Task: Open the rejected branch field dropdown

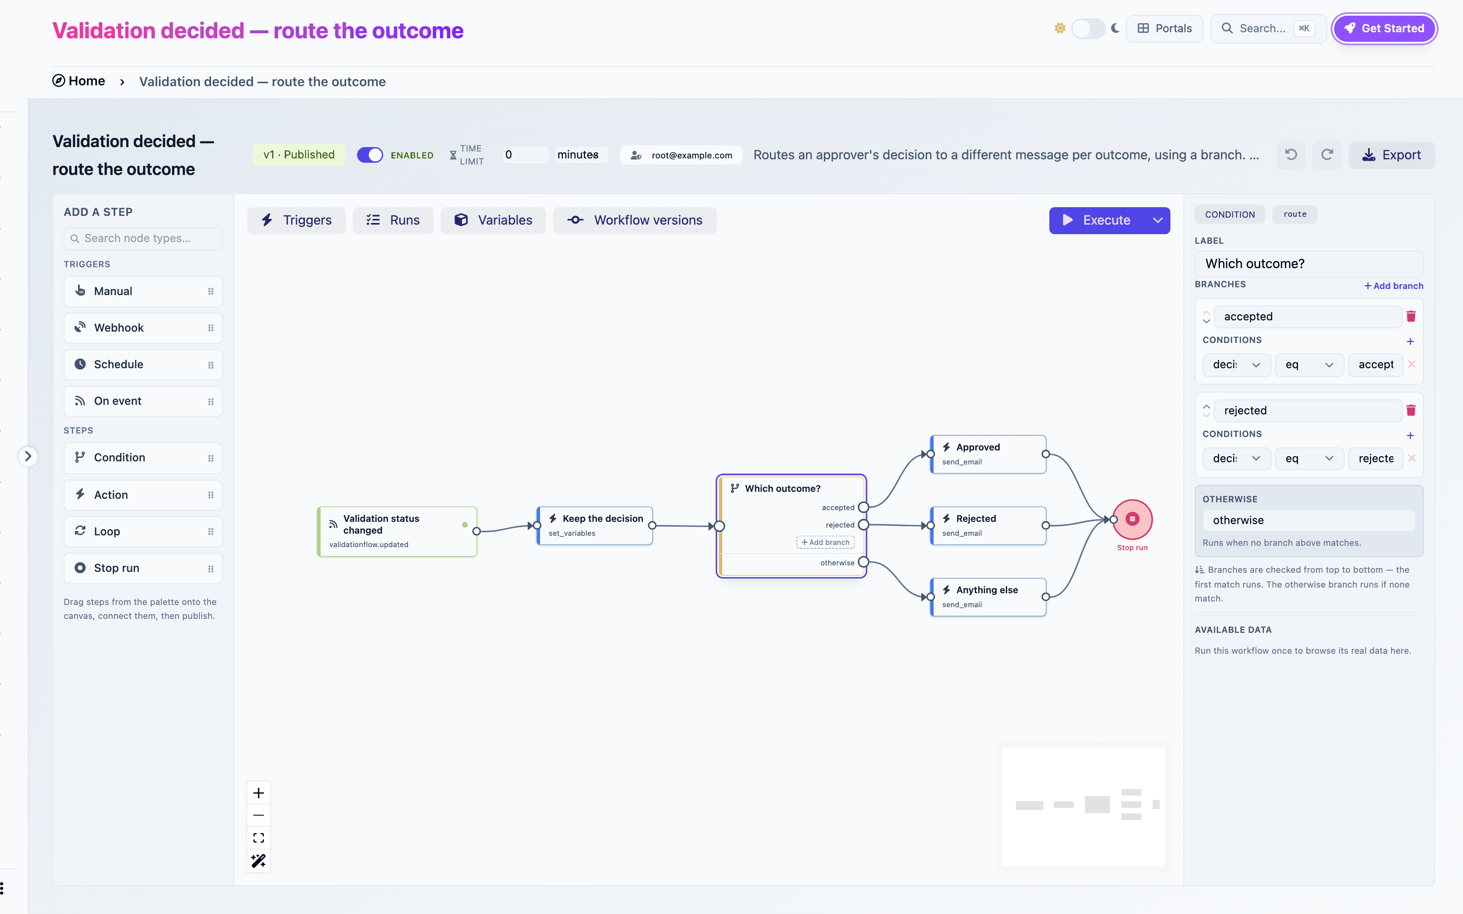Action: click(1236, 459)
